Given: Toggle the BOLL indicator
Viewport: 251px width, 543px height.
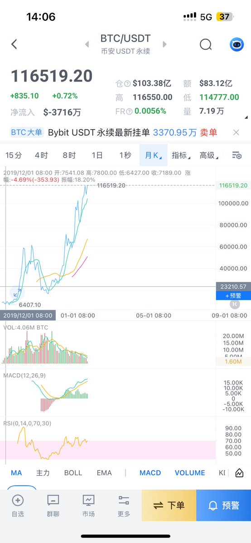Looking at the screenshot, I should tap(73, 473).
